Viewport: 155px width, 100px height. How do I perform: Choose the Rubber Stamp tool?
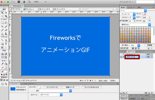tap(6, 34)
